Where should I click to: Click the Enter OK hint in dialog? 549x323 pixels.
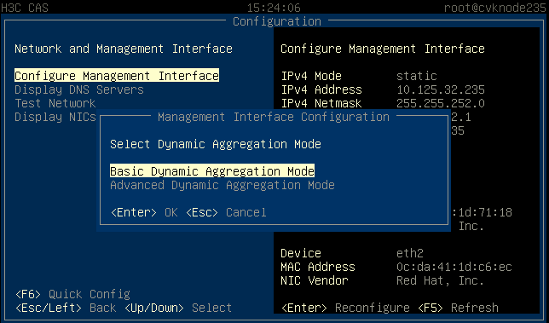[144, 212]
